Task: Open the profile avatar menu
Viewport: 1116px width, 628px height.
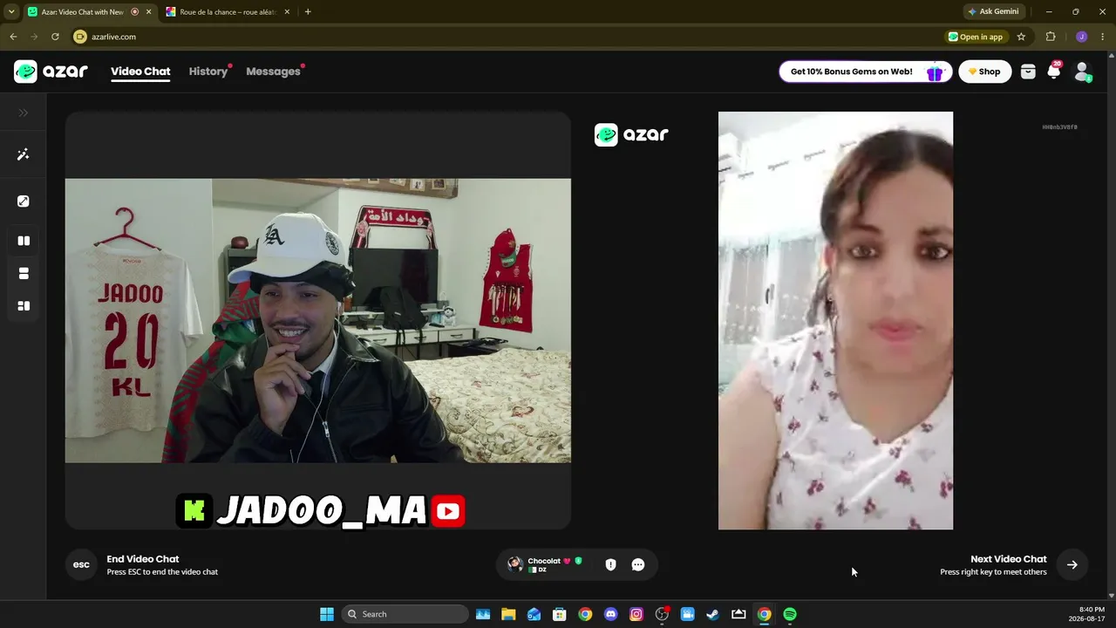Action: 1082,72
